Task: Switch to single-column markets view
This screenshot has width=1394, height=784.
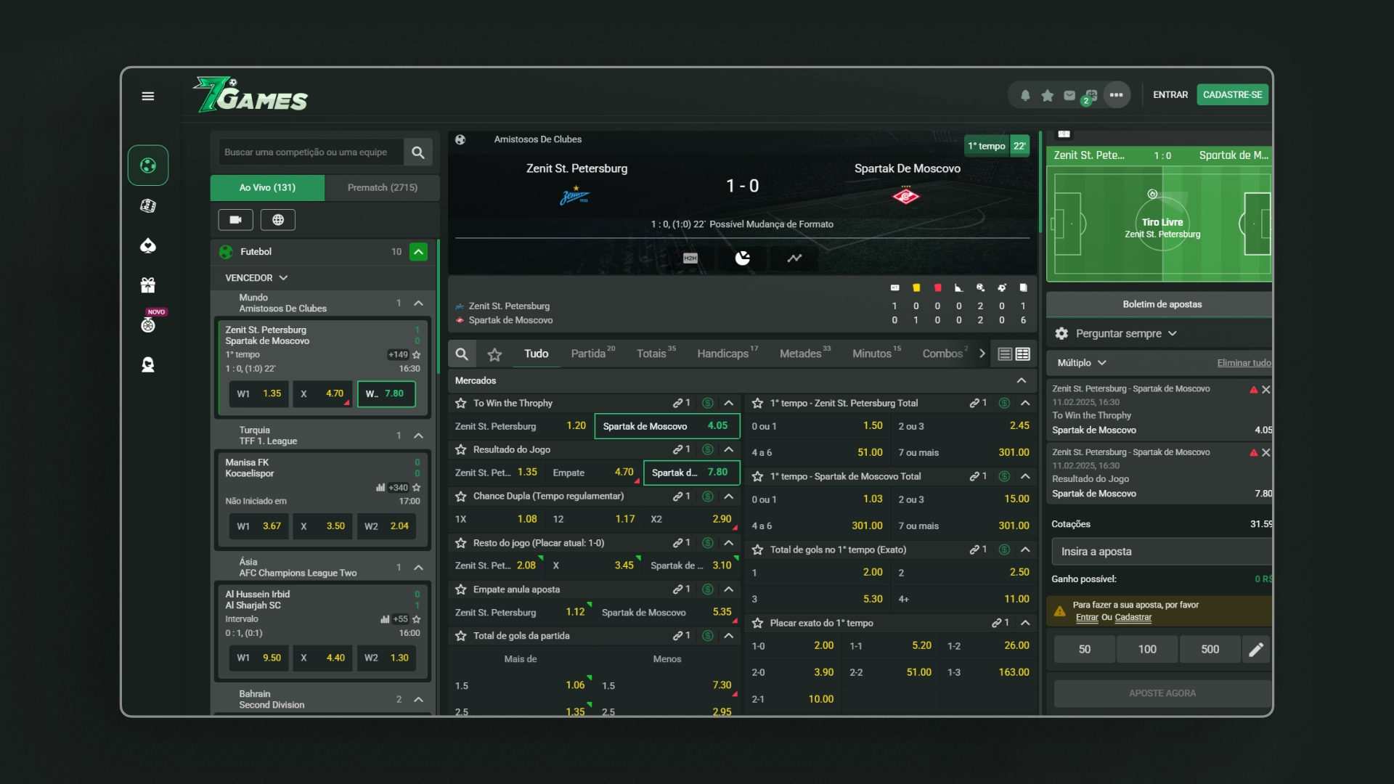Action: pyautogui.click(x=1005, y=354)
